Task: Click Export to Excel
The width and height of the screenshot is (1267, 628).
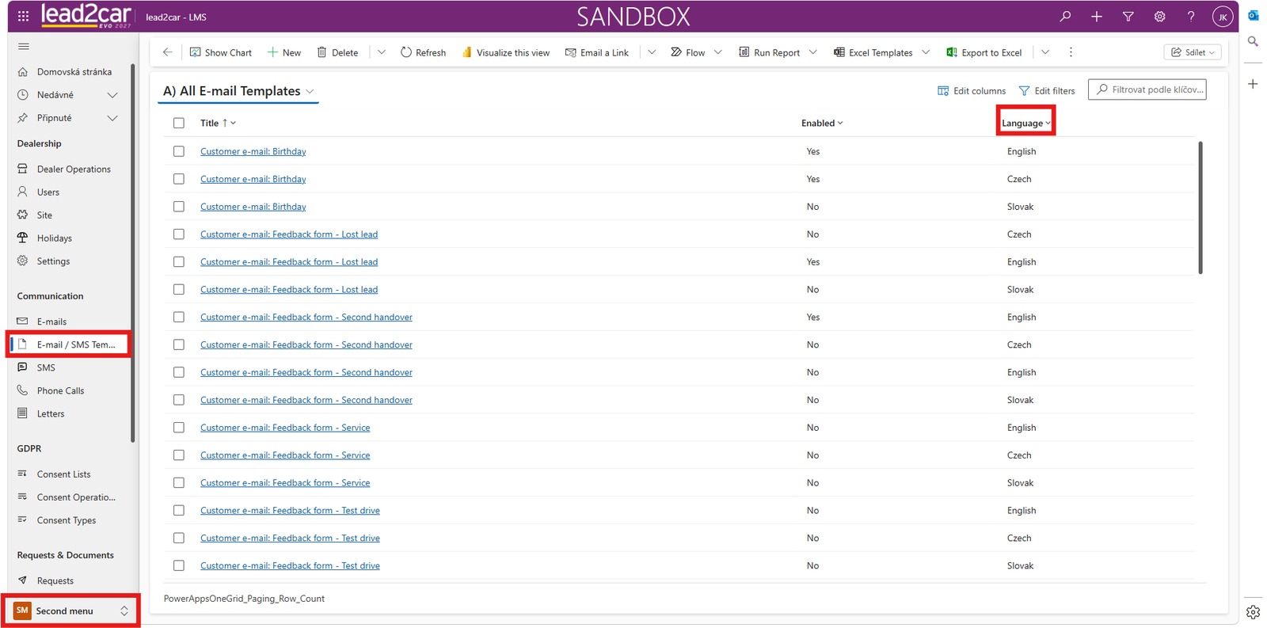Action: click(x=984, y=52)
